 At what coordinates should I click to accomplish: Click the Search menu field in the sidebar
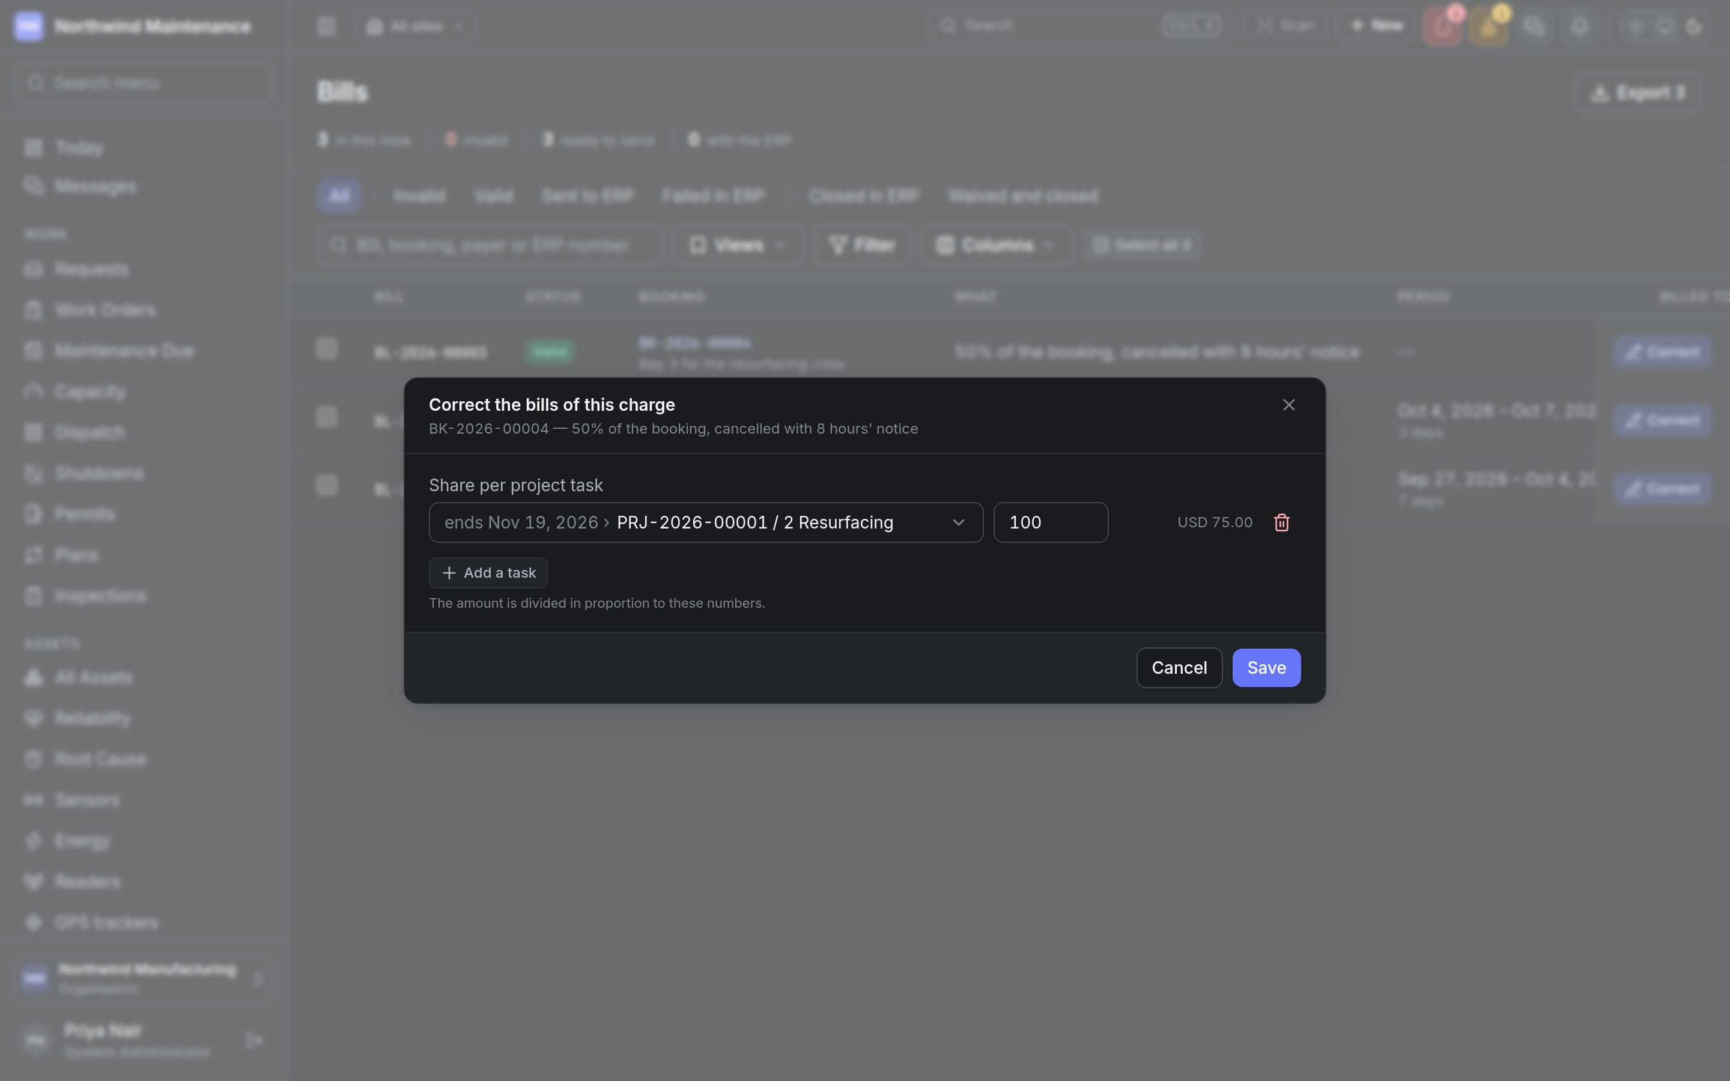pyautogui.click(x=143, y=83)
